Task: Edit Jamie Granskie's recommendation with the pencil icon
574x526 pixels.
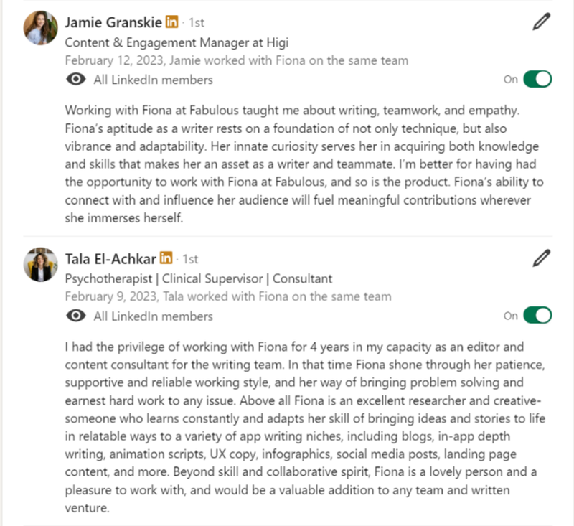Action: [542, 22]
